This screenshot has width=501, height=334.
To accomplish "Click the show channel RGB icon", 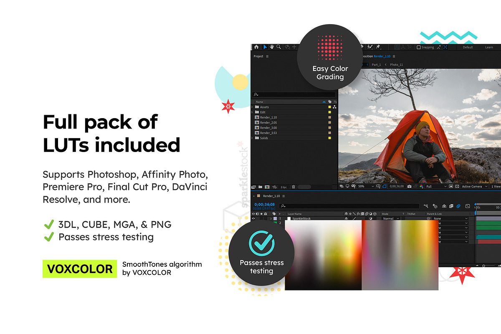I will [x=421, y=186].
